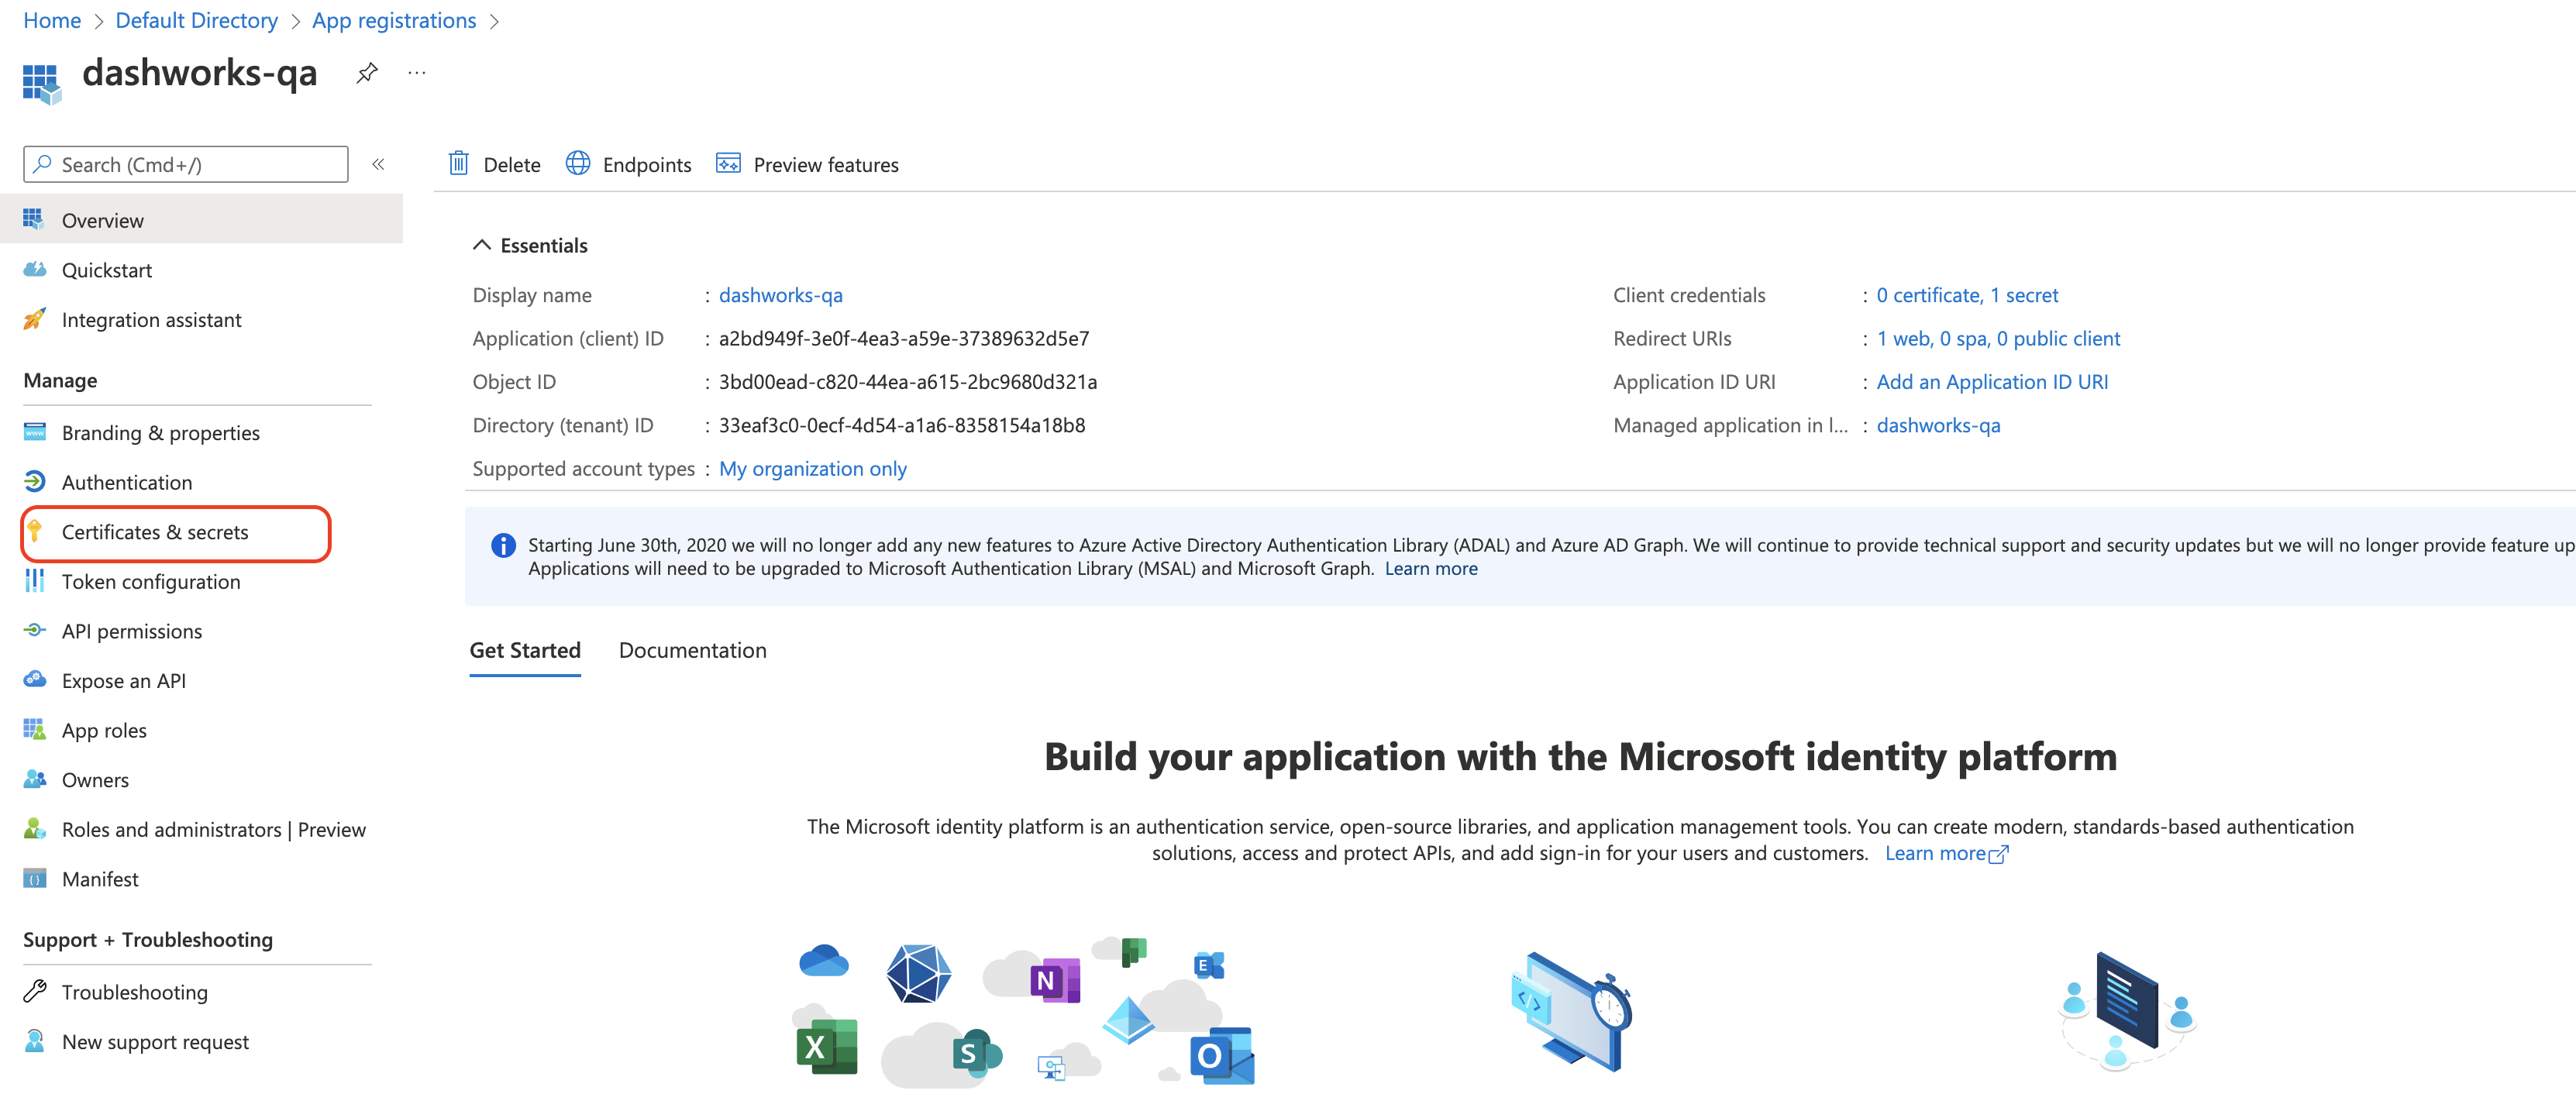
Task: Click App registrations breadcrumb
Action: [x=394, y=20]
